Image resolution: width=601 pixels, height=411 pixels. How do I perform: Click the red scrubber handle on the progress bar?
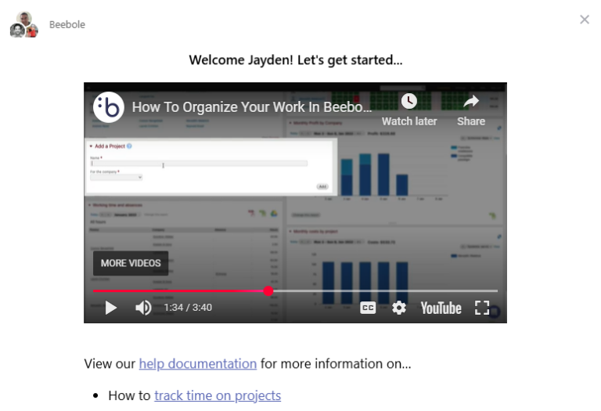pos(268,291)
